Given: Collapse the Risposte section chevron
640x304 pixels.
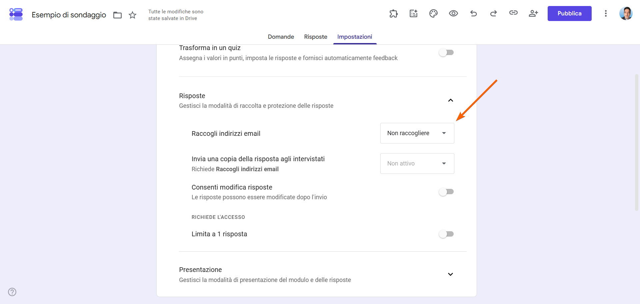Looking at the screenshot, I should [451, 100].
